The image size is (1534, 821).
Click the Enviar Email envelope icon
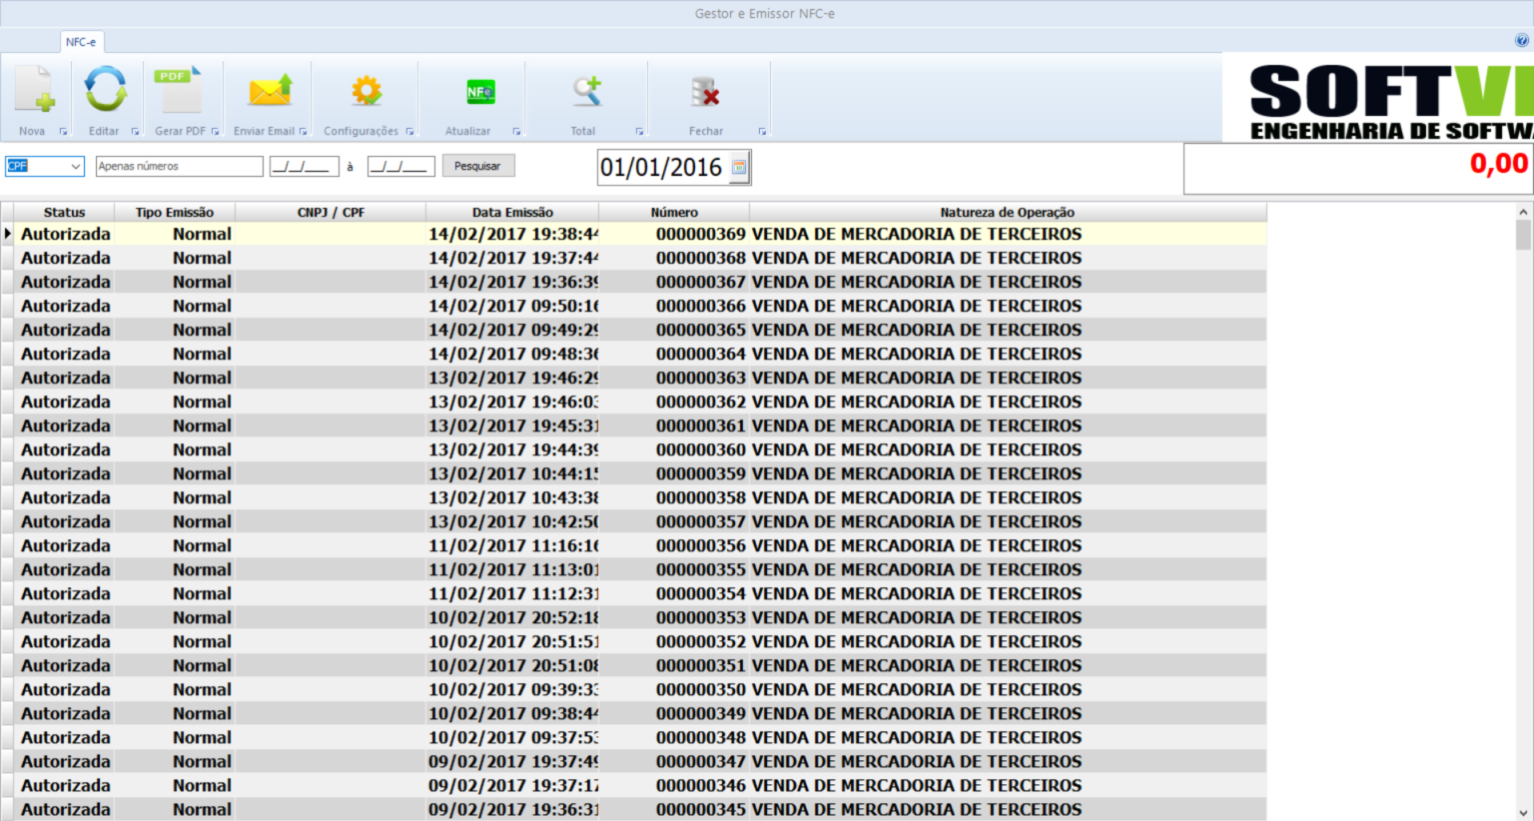point(269,91)
